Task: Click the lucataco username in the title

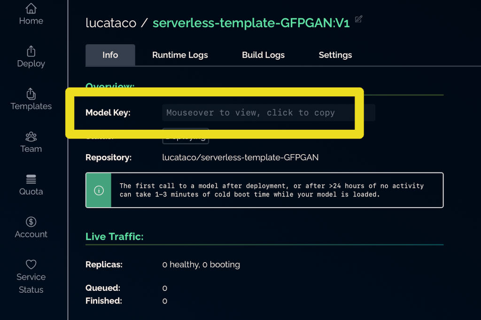Action: click(x=111, y=23)
